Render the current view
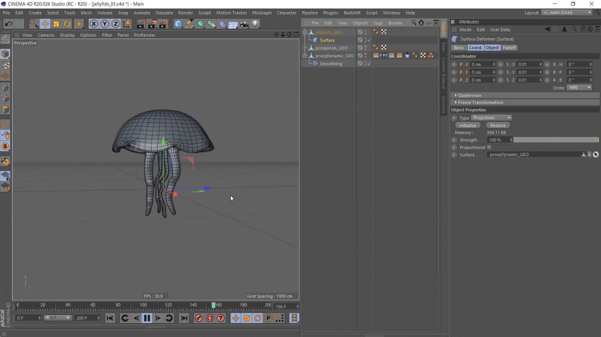The width and height of the screenshot is (601, 337). [x=140, y=24]
